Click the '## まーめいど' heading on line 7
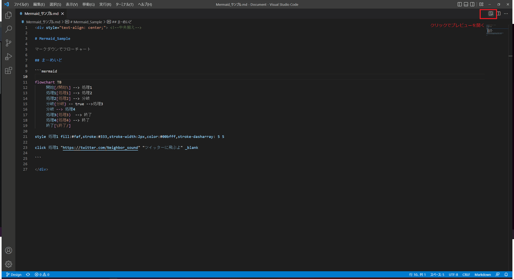 [x=48, y=60]
